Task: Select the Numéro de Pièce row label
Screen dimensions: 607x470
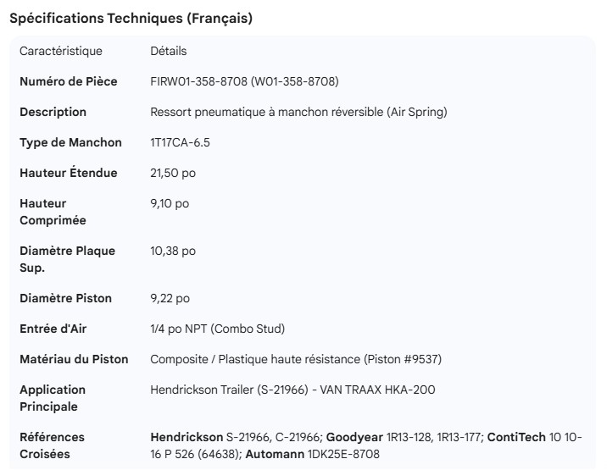Action: click(69, 81)
